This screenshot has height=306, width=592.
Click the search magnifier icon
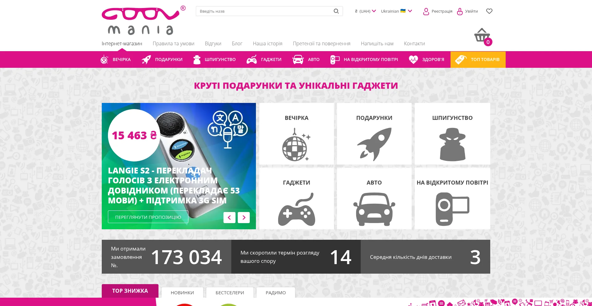tap(336, 11)
